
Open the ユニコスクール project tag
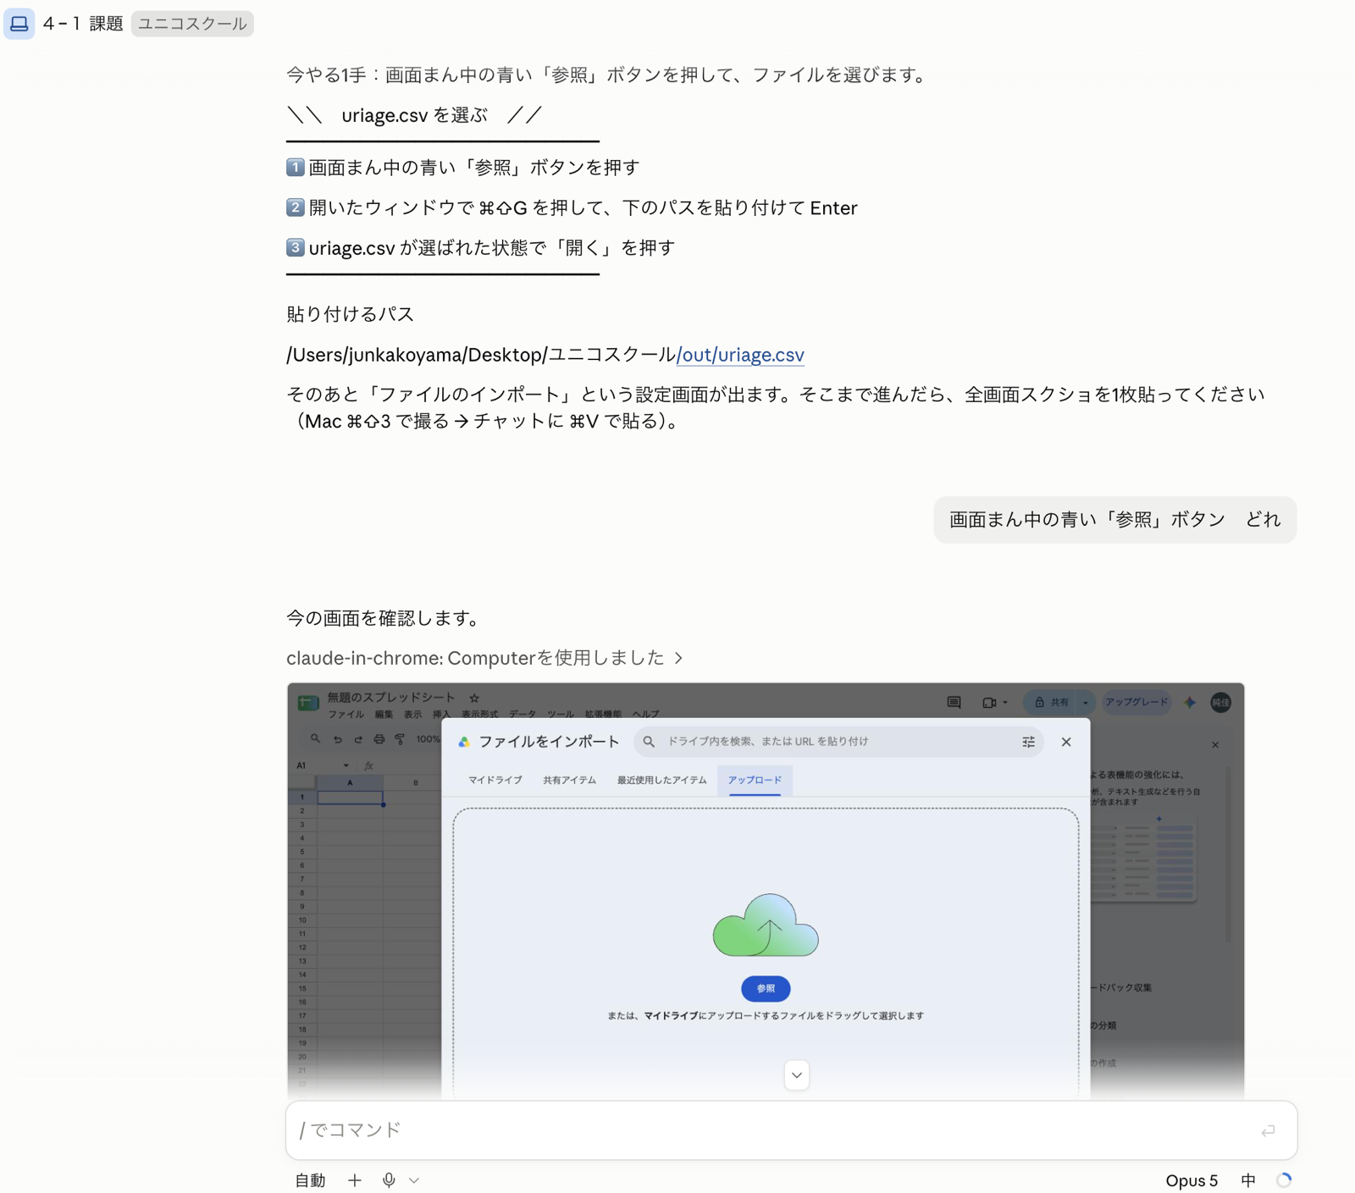(x=192, y=24)
